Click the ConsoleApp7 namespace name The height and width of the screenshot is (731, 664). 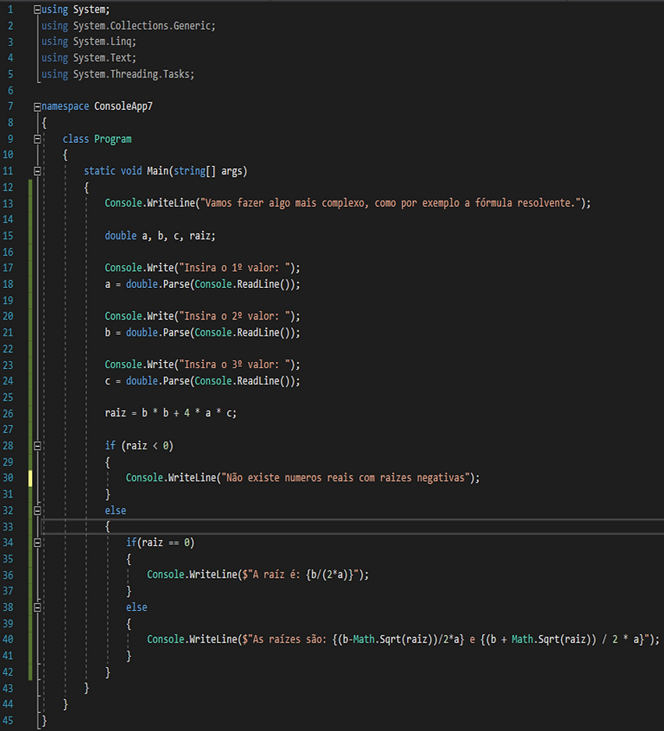[x=123, y=106]
